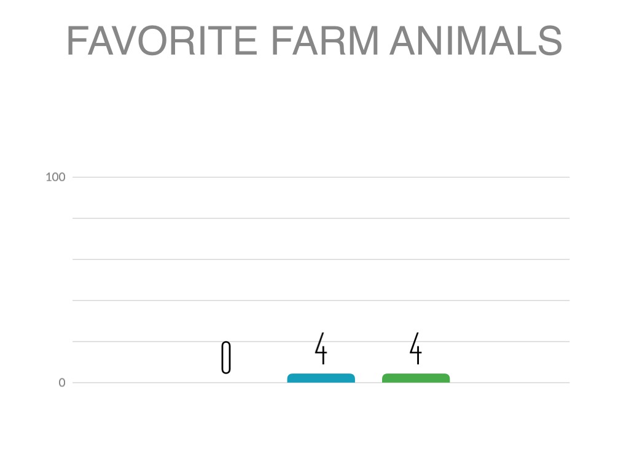Click the 0 data label outlined in black
The image size is (629, 471).
pyautogui.click(x=226, y=358)
